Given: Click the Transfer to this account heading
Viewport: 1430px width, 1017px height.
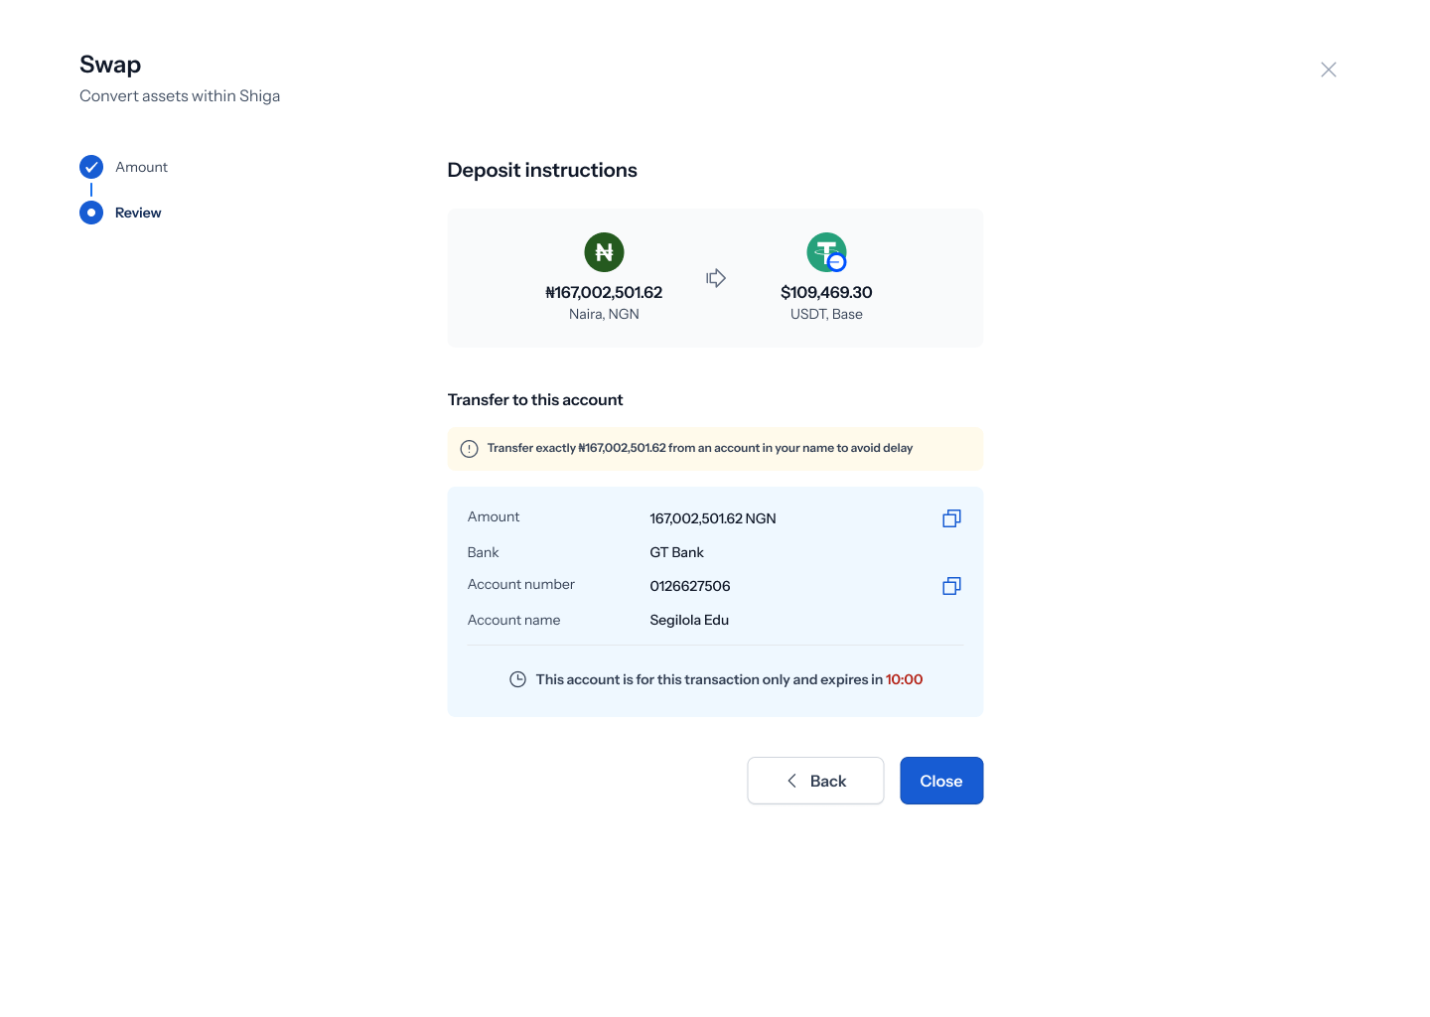Looking at the screenshot, I should (535, 399).
